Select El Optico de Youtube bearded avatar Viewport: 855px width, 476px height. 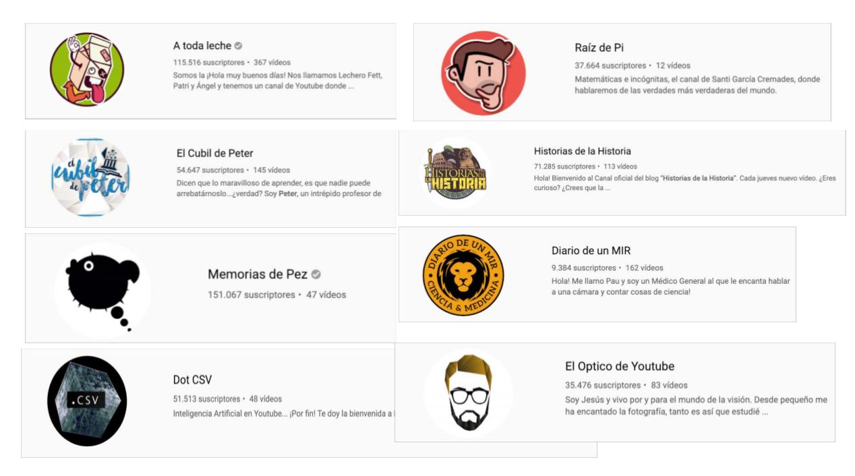coord(468,392)
